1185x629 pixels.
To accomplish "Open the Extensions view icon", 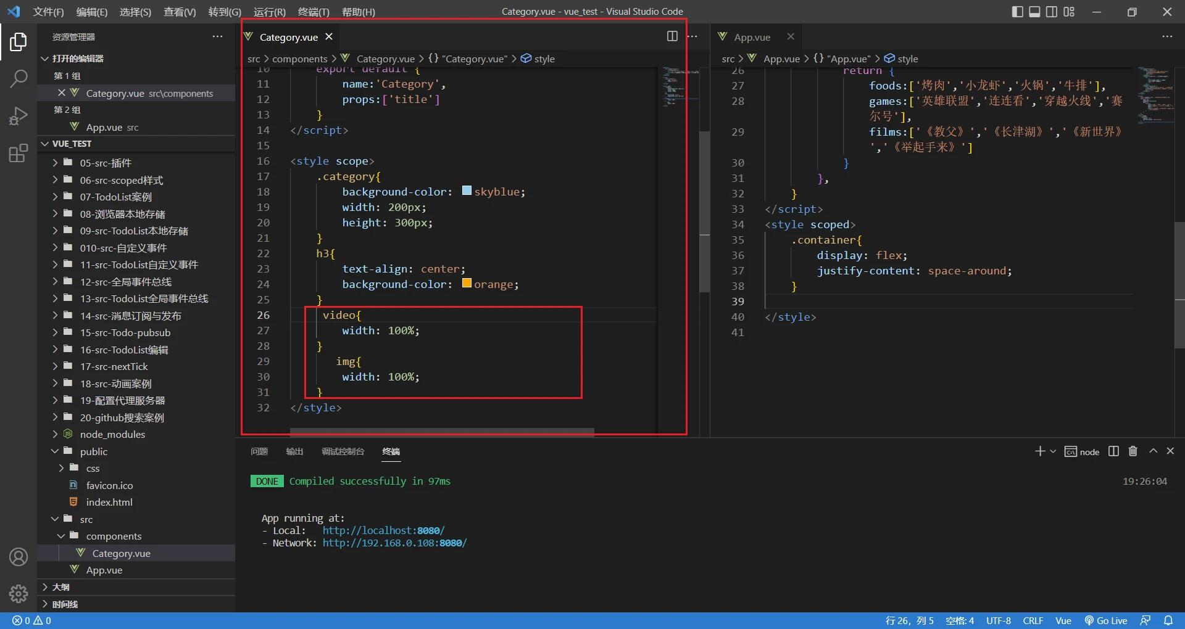I will coord(19,153).
